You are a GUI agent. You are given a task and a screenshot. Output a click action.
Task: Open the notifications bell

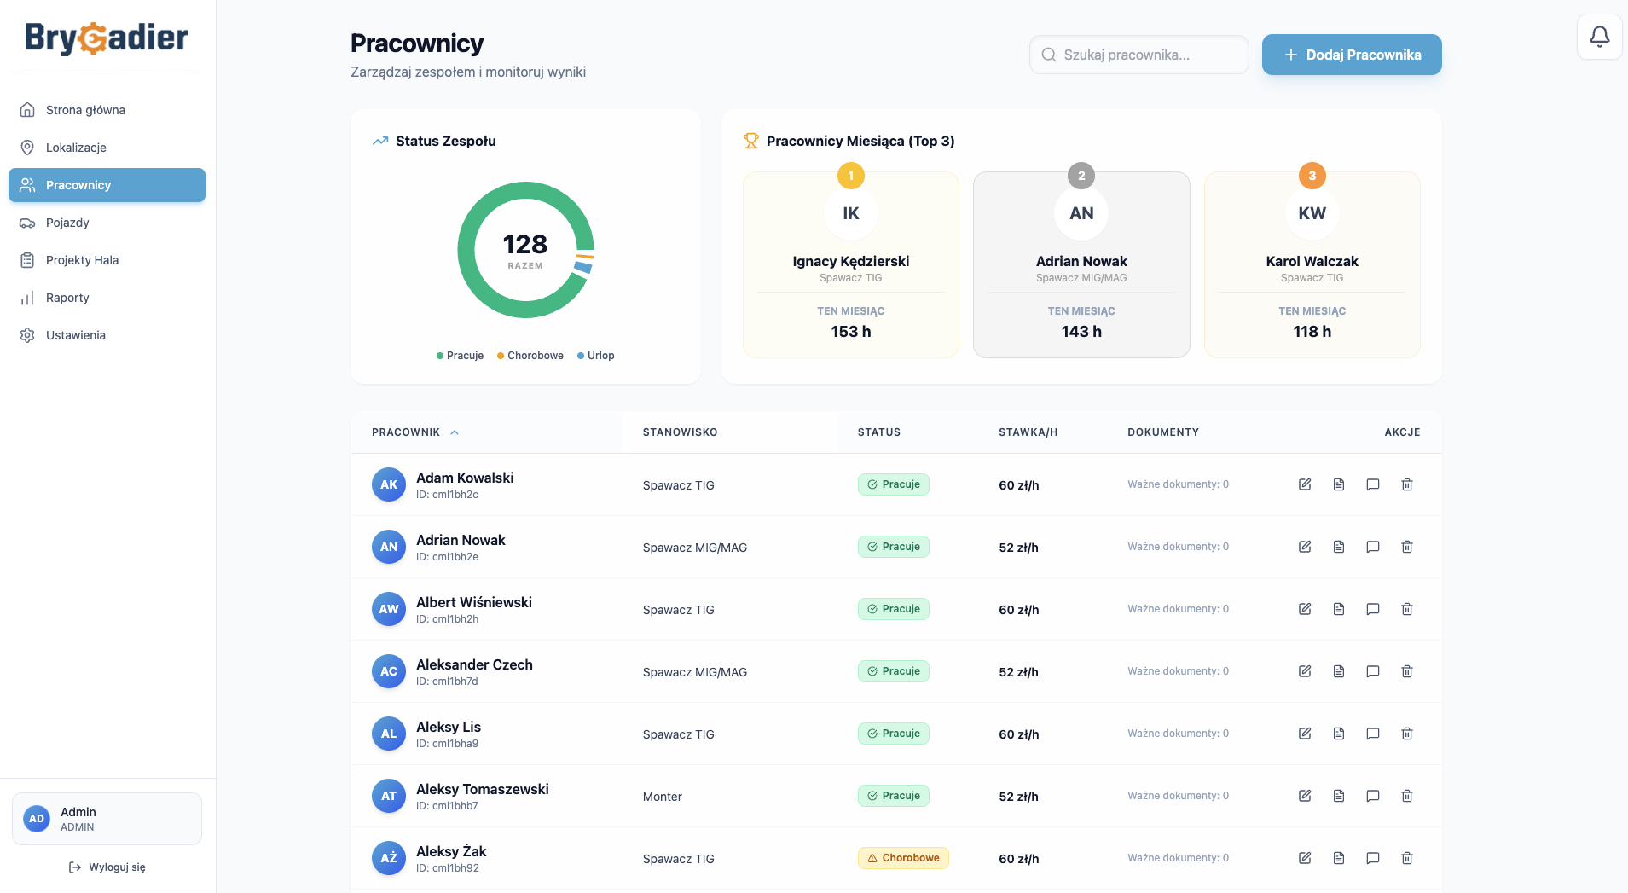(x=1599, y=37)
